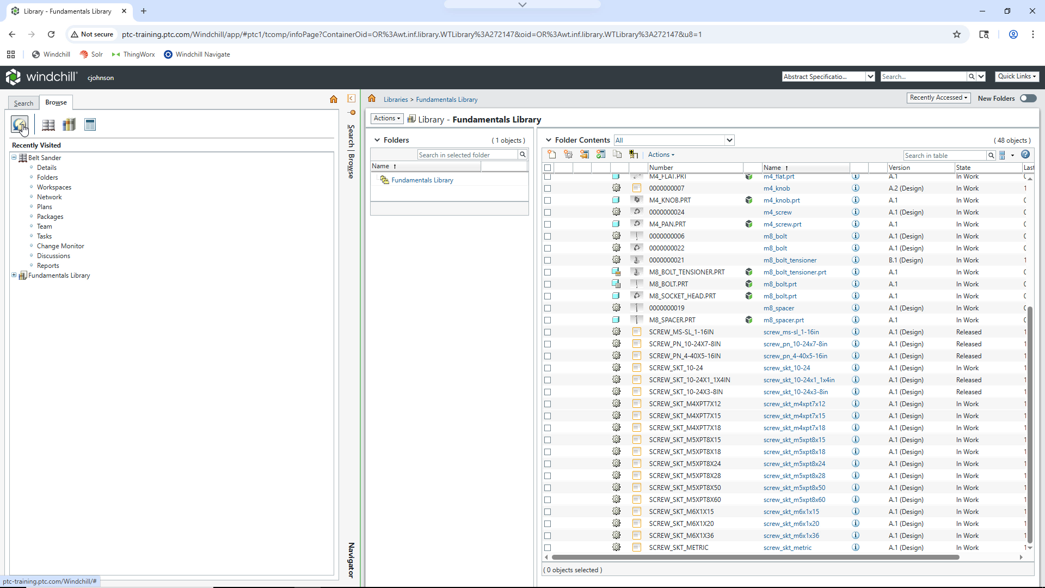Open the last navigator browse icon (list view)
The height and width of the screenshot is (588, 1045).
[90, 125]
